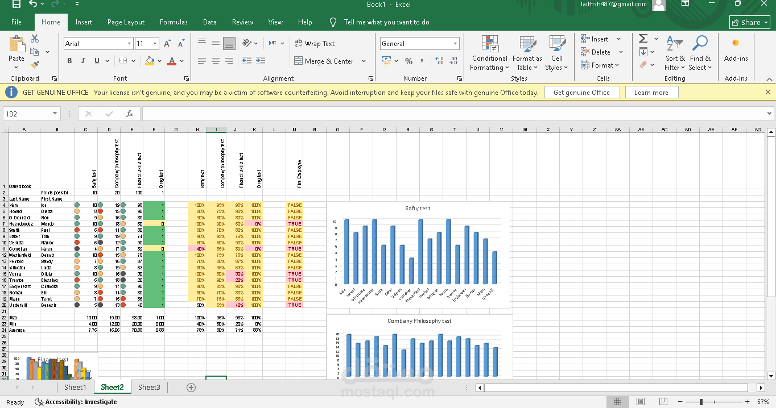Expand the formula bar

(x=769, y=114)
